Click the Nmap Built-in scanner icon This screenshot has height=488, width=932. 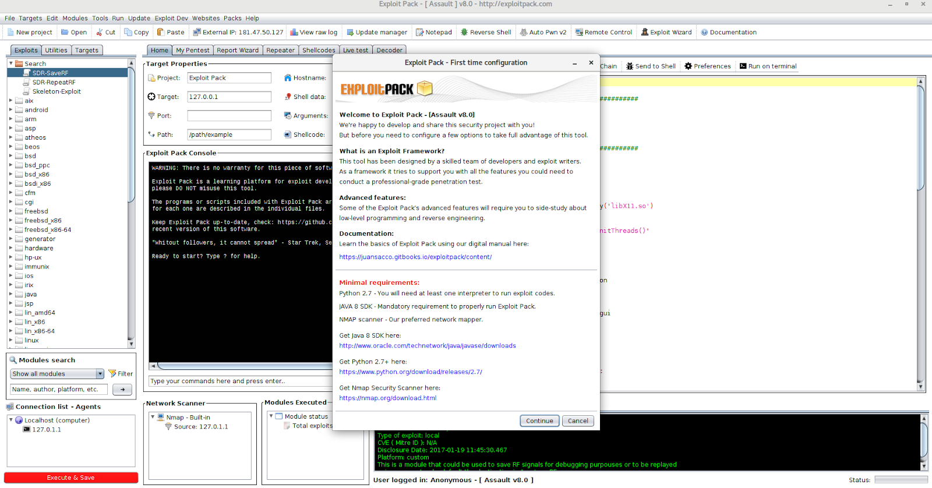(161, 417)
